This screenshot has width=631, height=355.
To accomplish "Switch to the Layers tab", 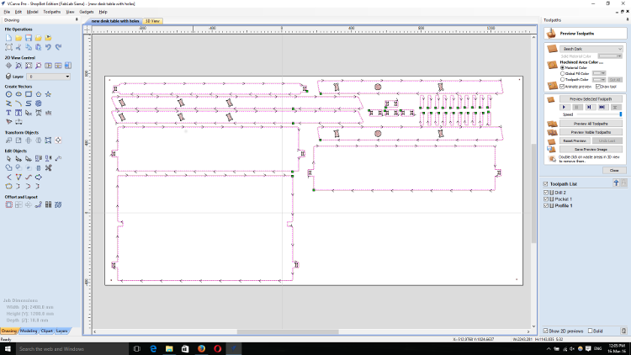I will tap(61, 331).
